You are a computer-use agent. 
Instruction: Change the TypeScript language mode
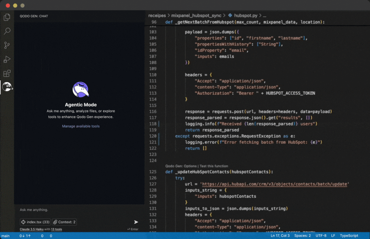(349, 236)
